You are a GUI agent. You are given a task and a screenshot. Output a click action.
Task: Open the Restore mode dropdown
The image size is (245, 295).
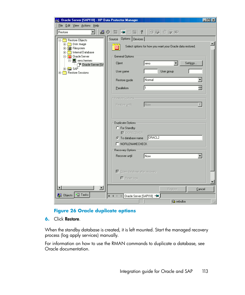point(200,80)
